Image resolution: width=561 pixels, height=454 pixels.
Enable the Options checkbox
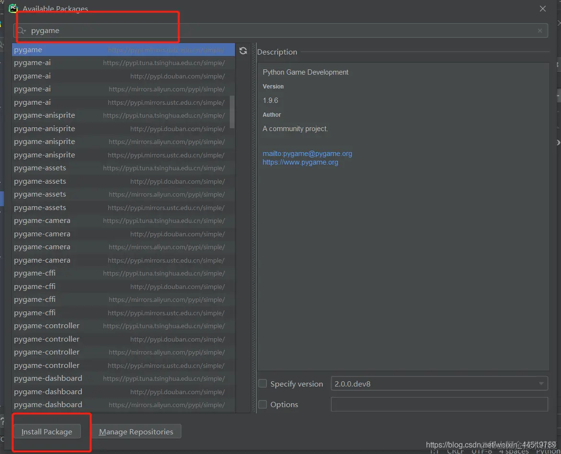(263, 404)
